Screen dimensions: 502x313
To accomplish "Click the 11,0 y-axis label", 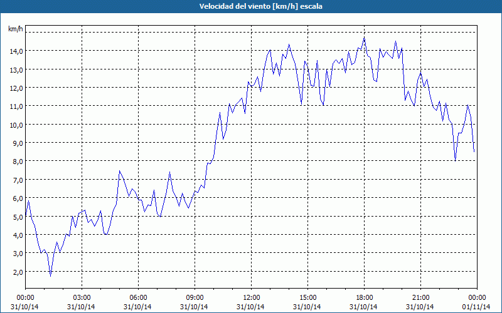I will click(16, 106).
